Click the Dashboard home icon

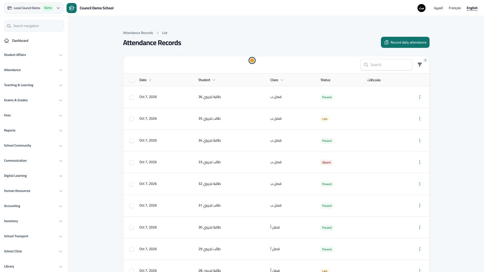[7, 41]
